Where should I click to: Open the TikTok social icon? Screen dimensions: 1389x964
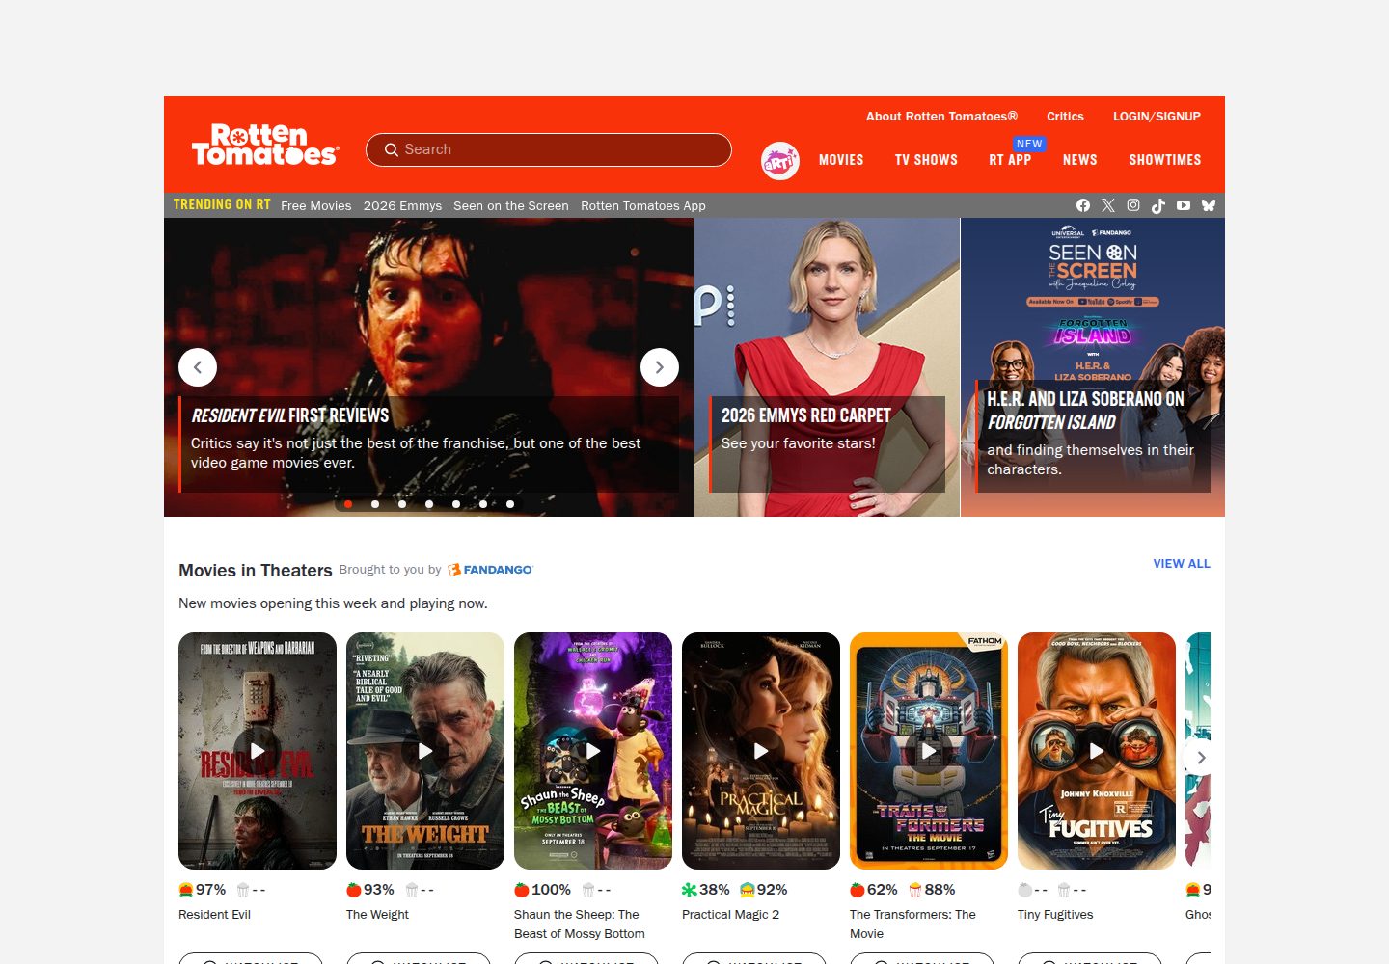coord(1158,205)
